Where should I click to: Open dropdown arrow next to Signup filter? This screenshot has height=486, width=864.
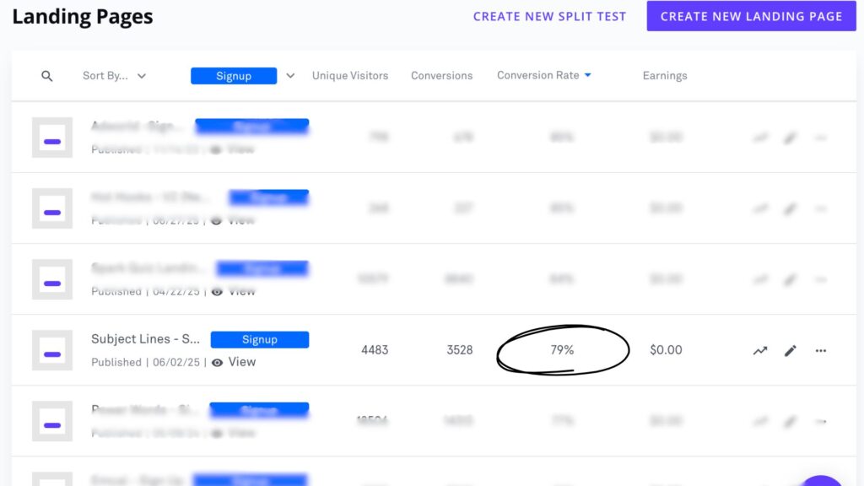tap(290, 76)
